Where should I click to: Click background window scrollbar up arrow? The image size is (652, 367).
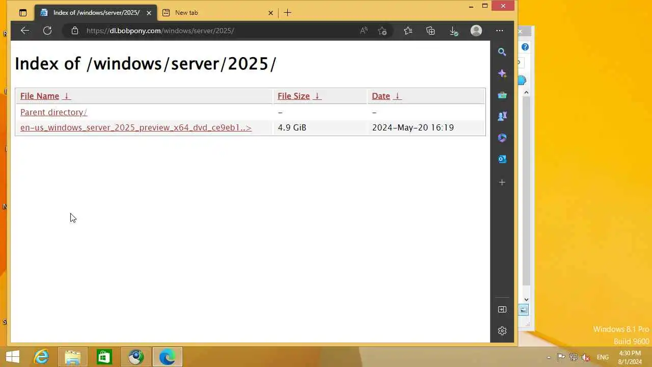(527, 92)
